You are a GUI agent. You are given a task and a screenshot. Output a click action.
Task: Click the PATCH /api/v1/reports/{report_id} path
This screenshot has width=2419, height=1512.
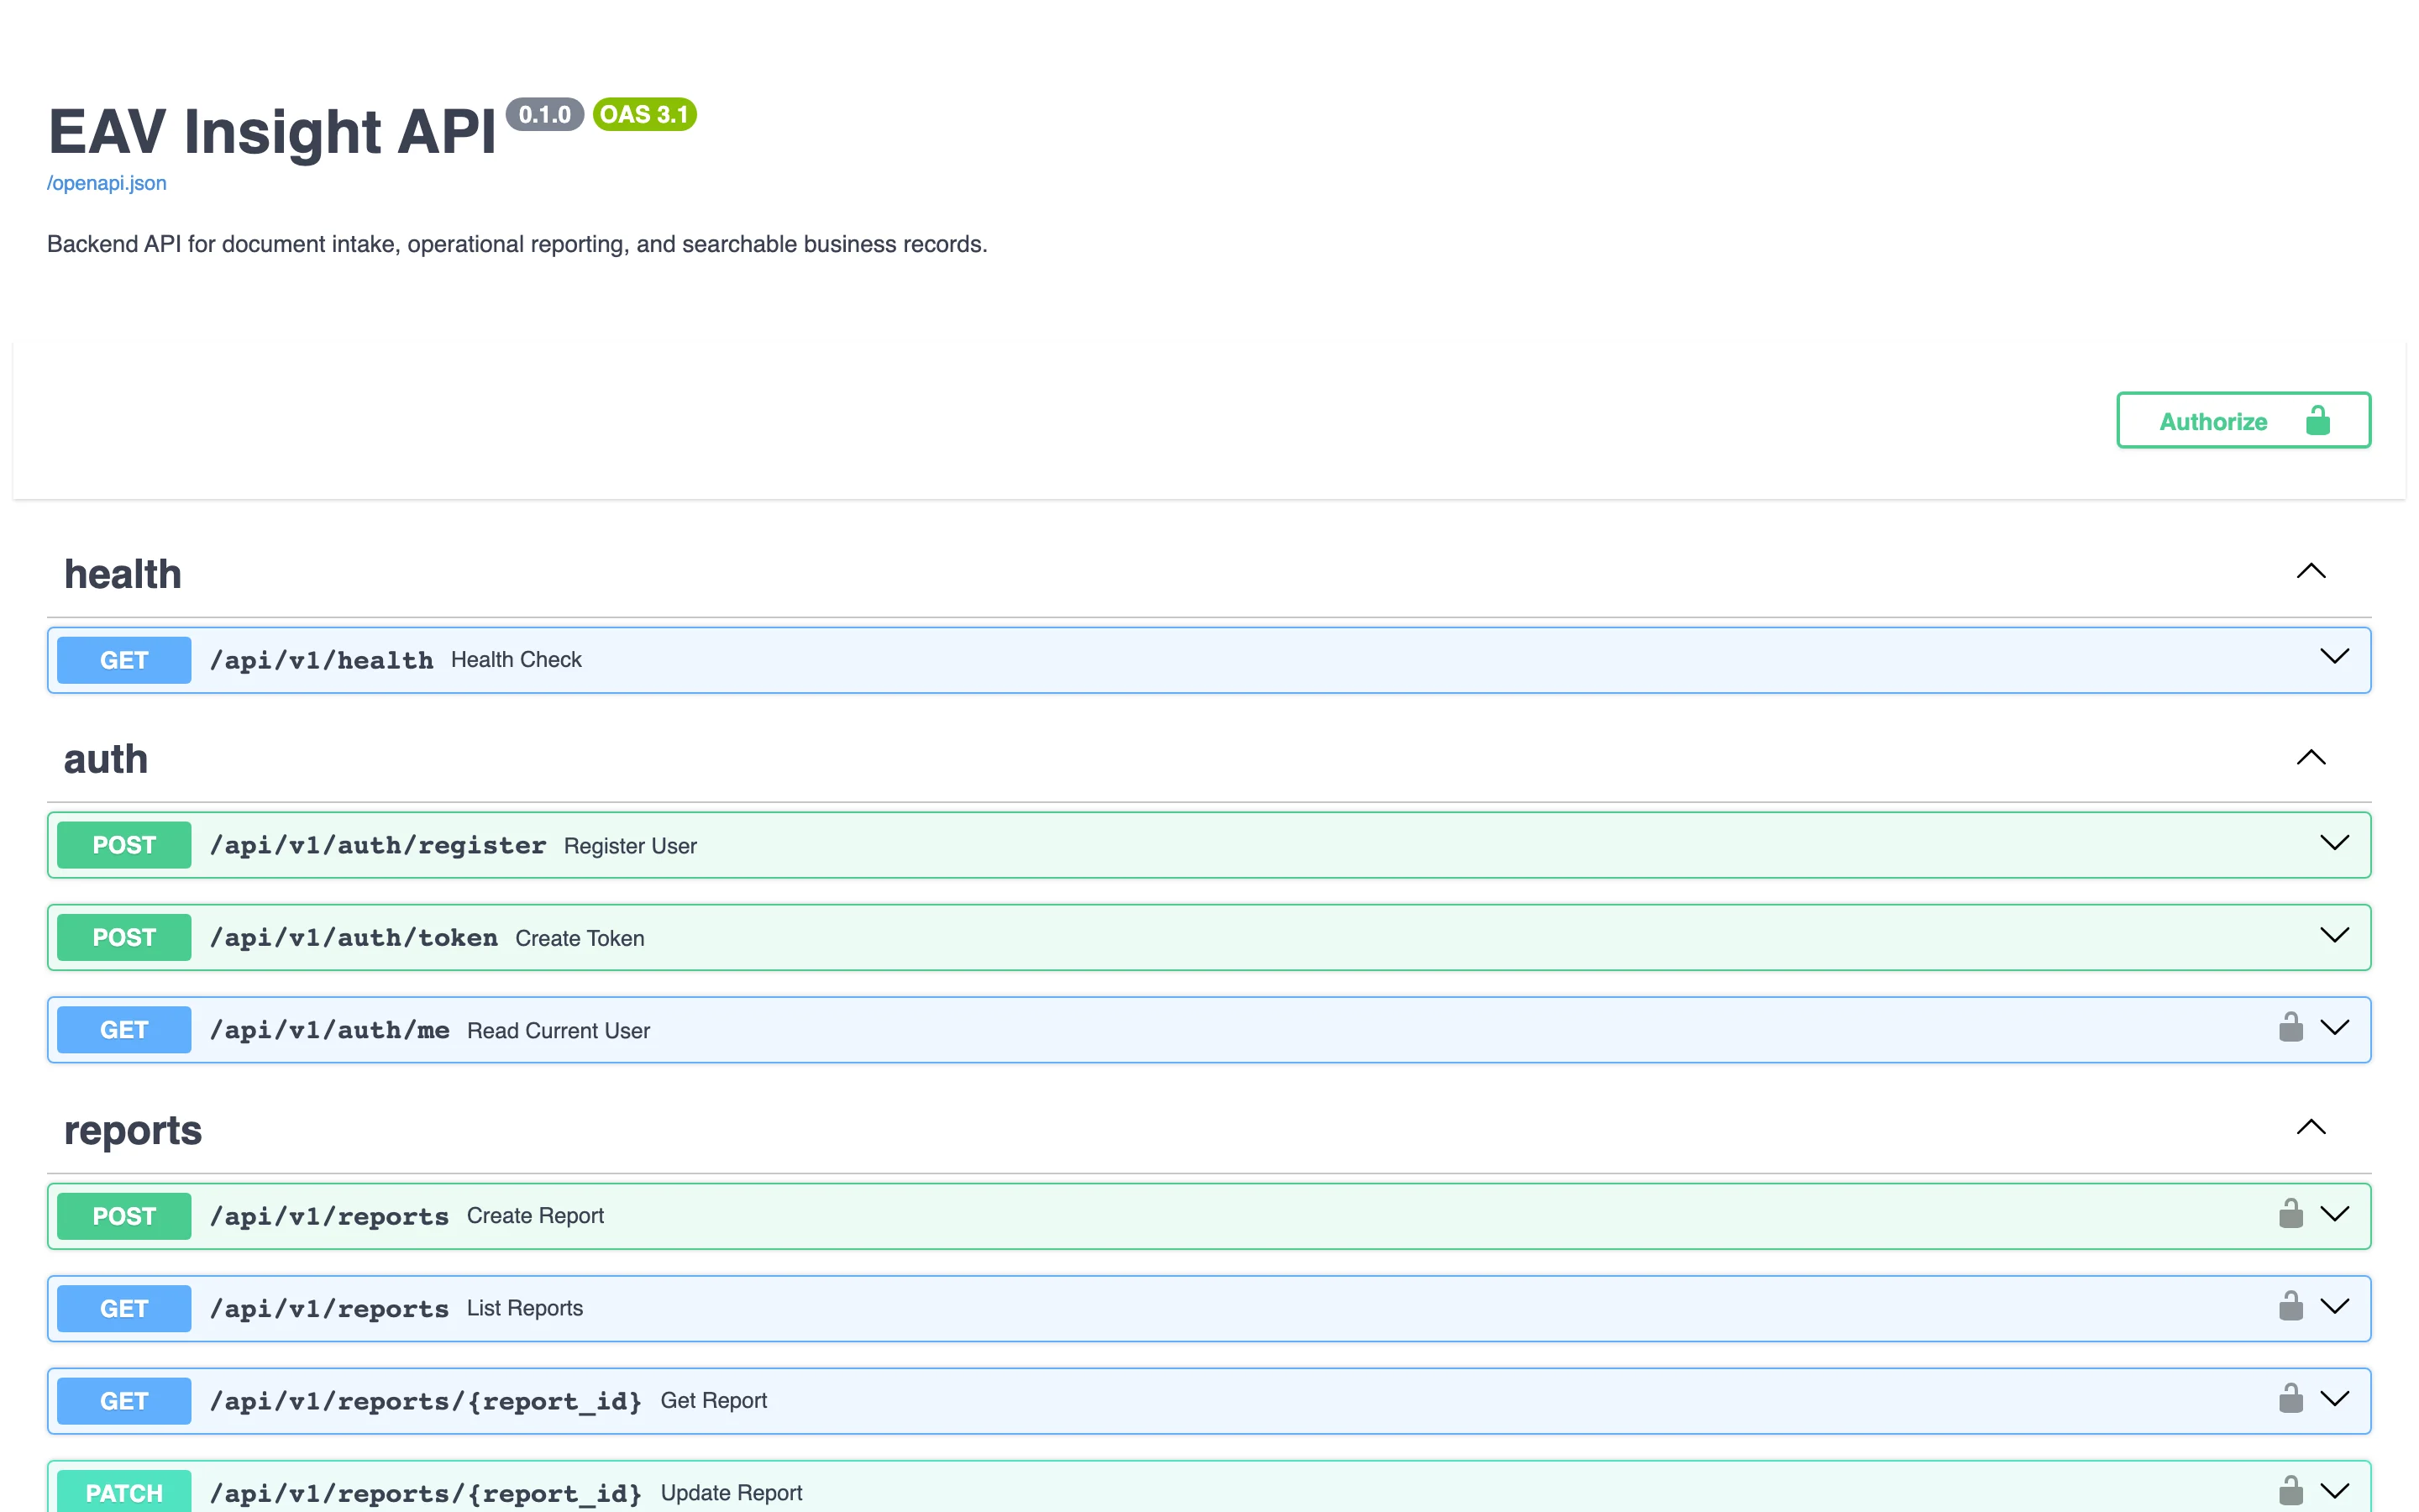point(426,1493)
